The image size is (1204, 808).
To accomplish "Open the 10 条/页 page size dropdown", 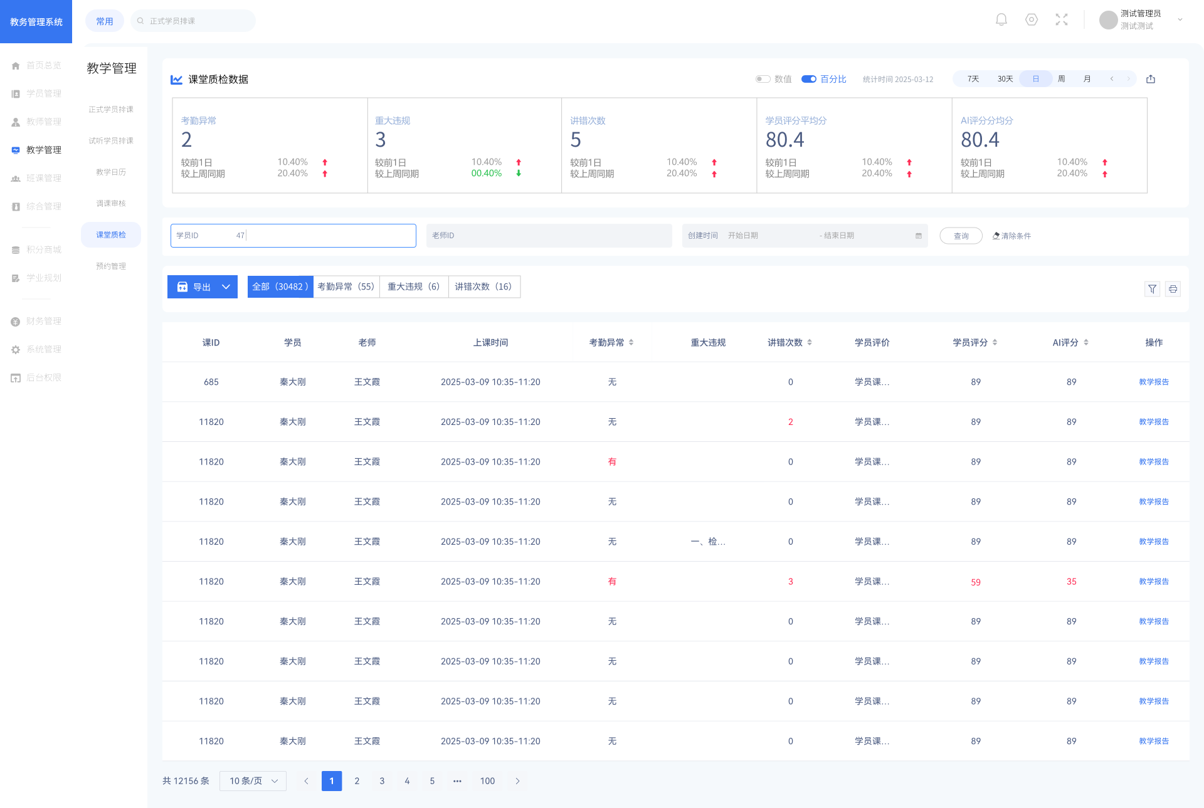I will [x=253, y=781].
